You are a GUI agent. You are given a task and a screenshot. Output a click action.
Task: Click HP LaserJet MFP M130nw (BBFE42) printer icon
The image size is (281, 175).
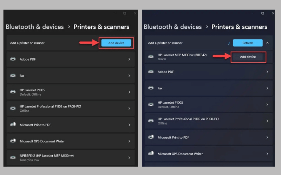(151, 57)
